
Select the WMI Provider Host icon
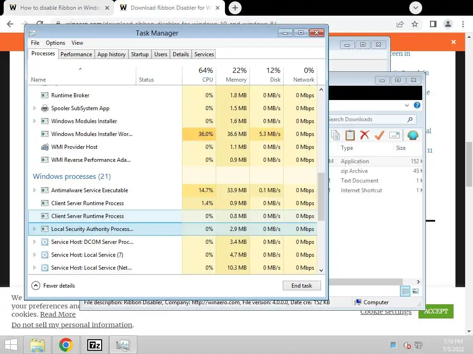[x=45, y=147]
